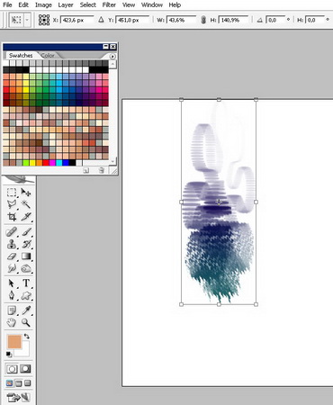This screenshot has height=405, width=333.
Task: Click the trash icon in Swatches panel
Action: (x=102, y=170)
